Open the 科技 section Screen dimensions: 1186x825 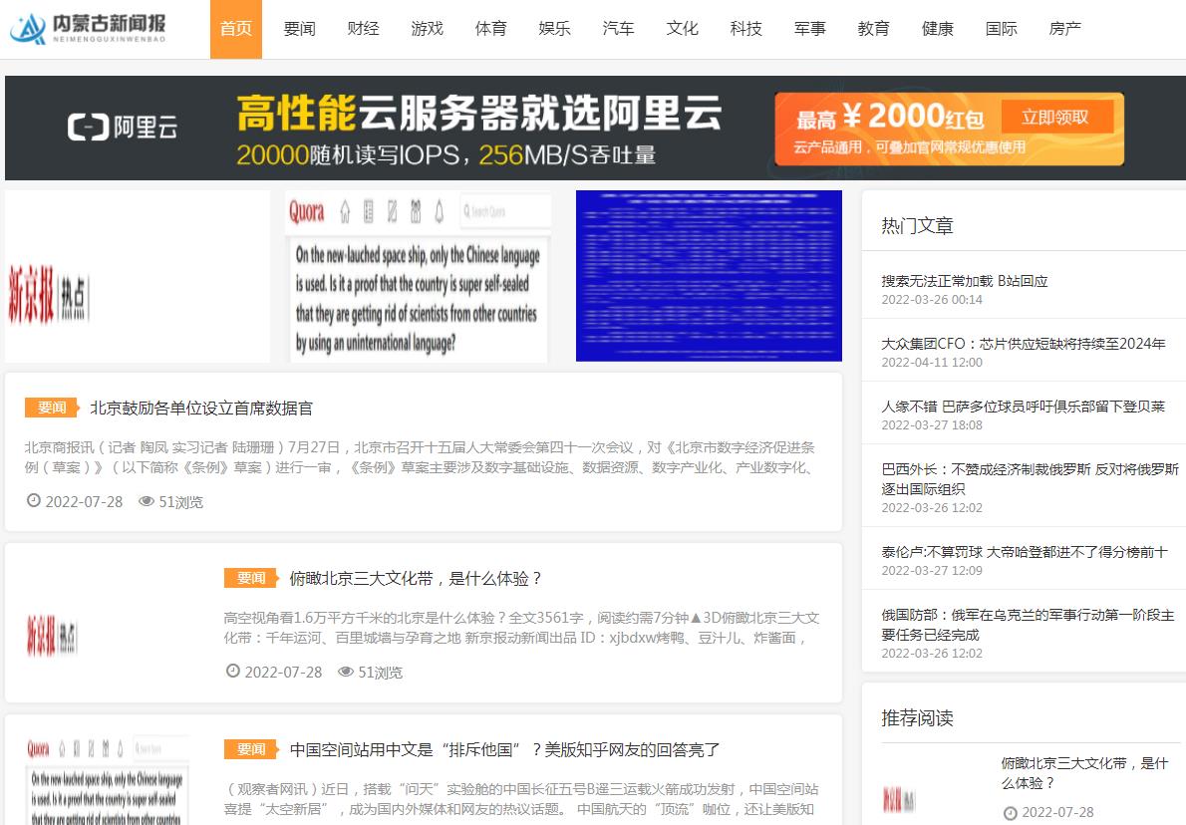click(x=745, y=29)
